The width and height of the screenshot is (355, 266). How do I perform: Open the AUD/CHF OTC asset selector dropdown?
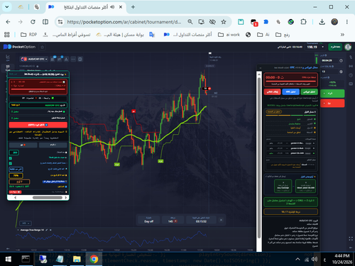(x=34, y=59)
